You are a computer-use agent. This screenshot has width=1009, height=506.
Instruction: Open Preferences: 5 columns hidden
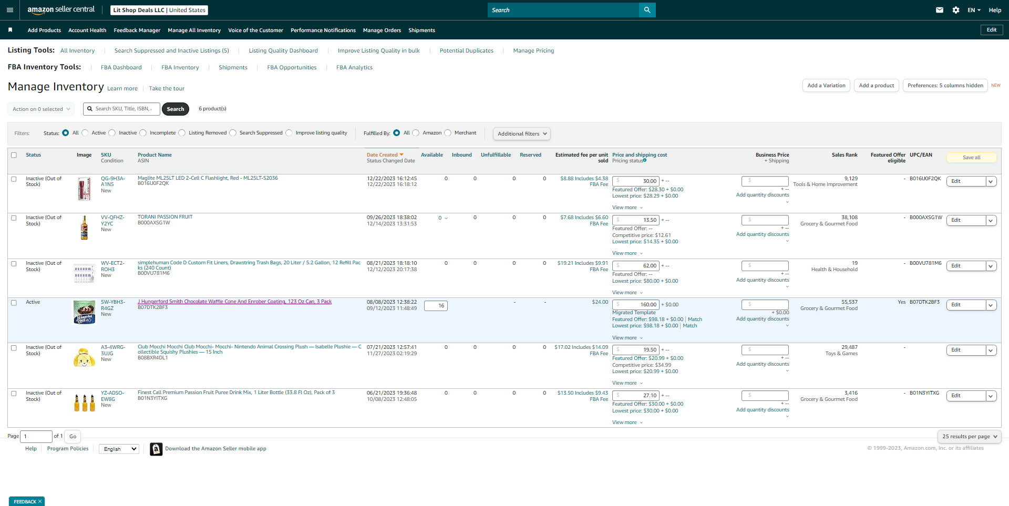pos(945,86)
